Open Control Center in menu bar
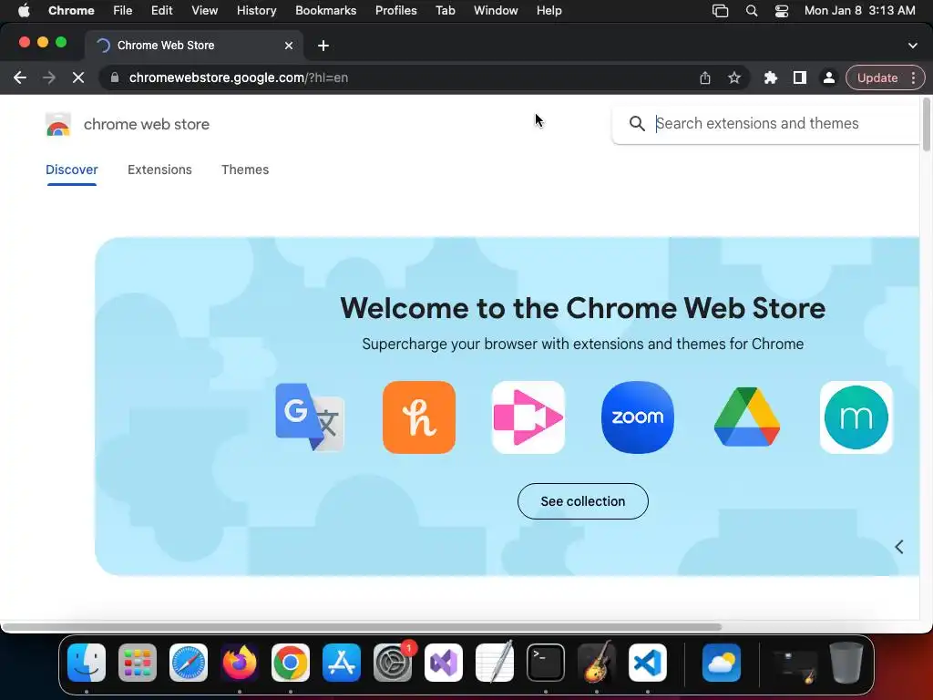The width and height of the screenshot is (933, 700). coord(781,11)
